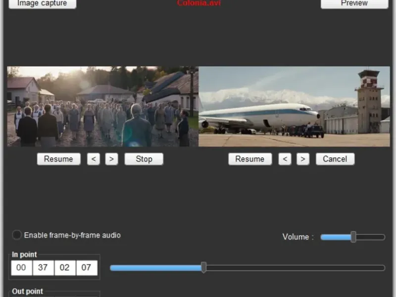Step forward one frame beside the Cancel button
The width and height of the screenshot is (396, 297).
point(303,159)
